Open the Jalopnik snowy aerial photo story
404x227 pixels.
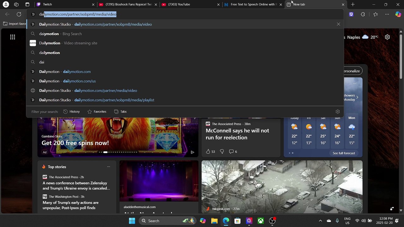click(282, 187)
